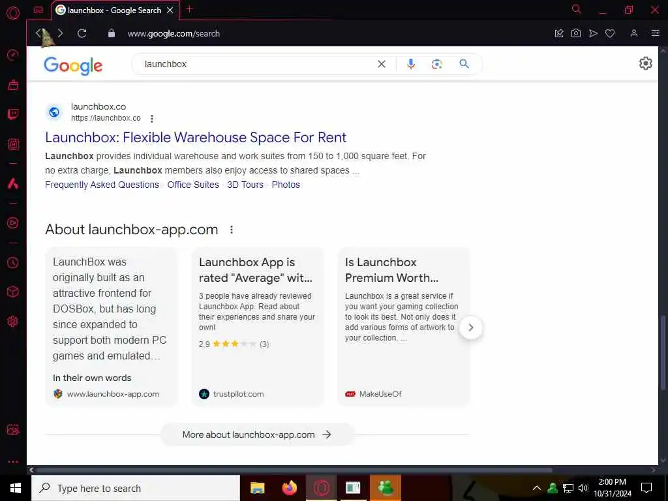Open the edit/pinboard icon in address bar
Screen dimensions: 668x501
coord(559,33)
